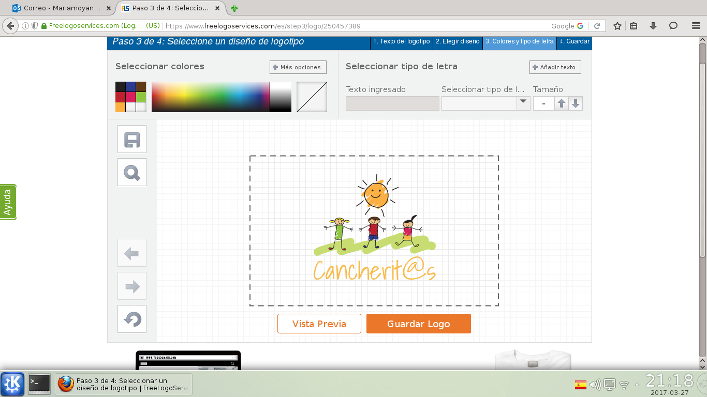Click the Tamaño size value field
The width and height of the screenshot is (707, 397).
tap(543, 103)
